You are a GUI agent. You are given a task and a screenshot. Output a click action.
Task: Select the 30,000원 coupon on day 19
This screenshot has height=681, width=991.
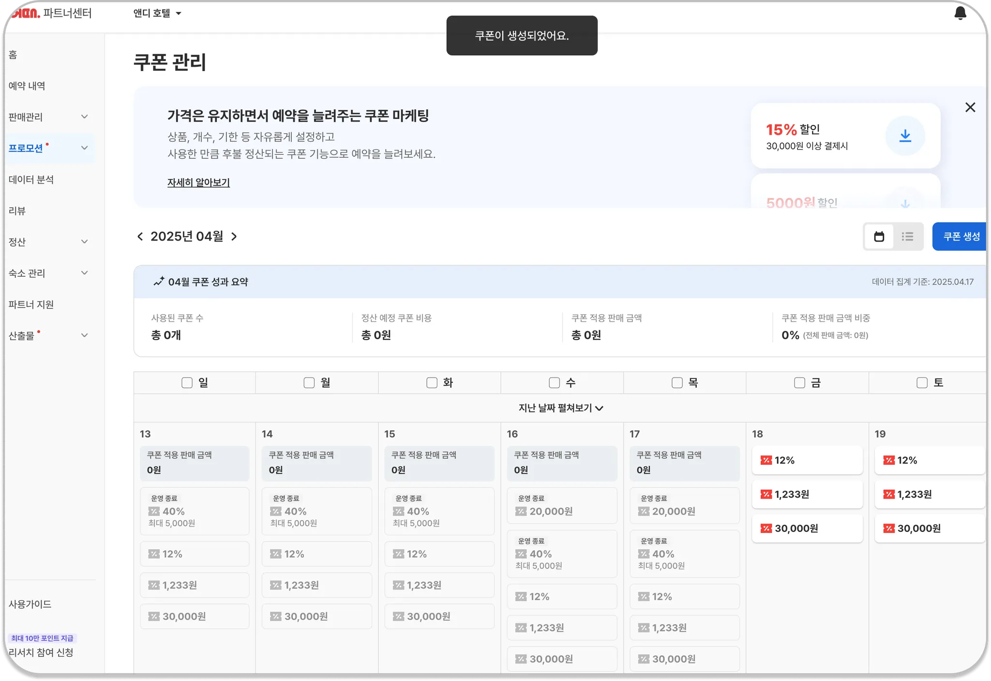(x=929, y=529)
